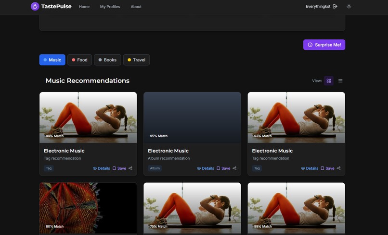Click the logout icon next to Everythingkst

click(335, 6)
